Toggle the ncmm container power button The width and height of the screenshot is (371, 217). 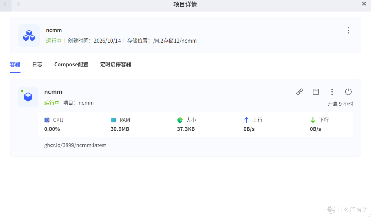tap(348, 92)
